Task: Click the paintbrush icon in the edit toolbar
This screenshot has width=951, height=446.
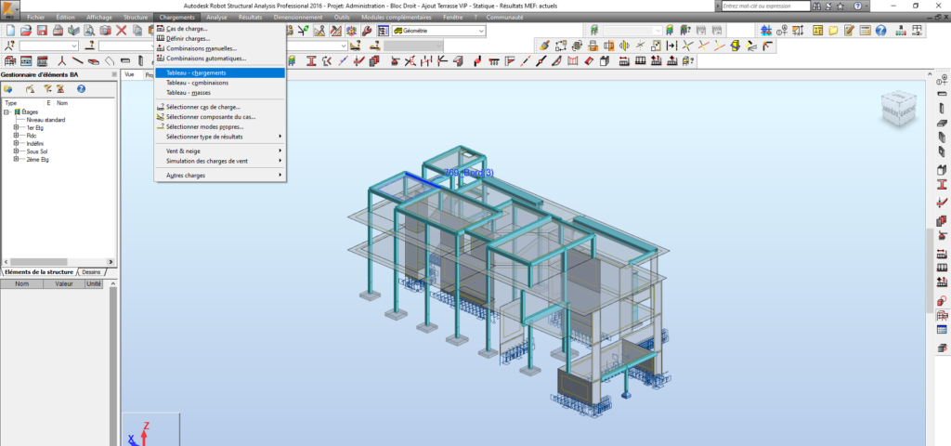Action: (544, 46)
